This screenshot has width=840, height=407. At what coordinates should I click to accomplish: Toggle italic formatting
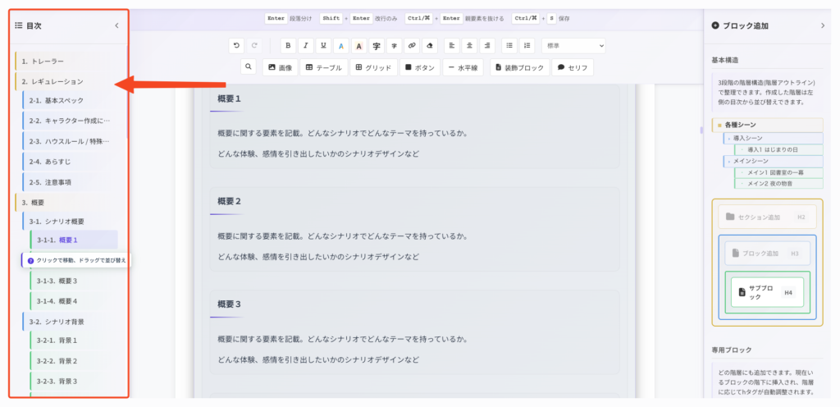pyautogui.click(x=306, y=46)
